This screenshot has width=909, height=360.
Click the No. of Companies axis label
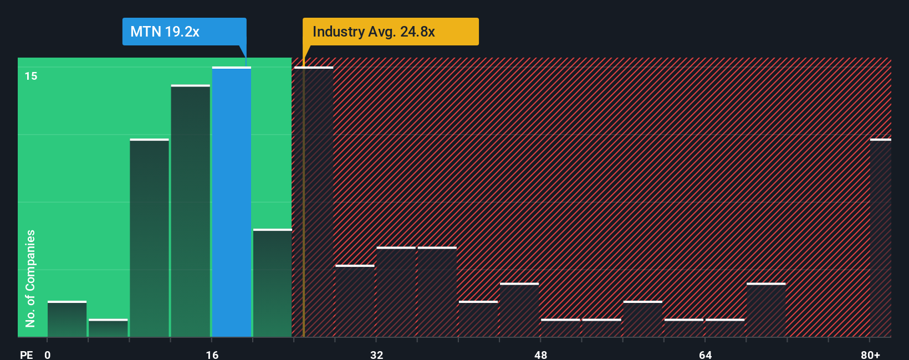[30, 278]
